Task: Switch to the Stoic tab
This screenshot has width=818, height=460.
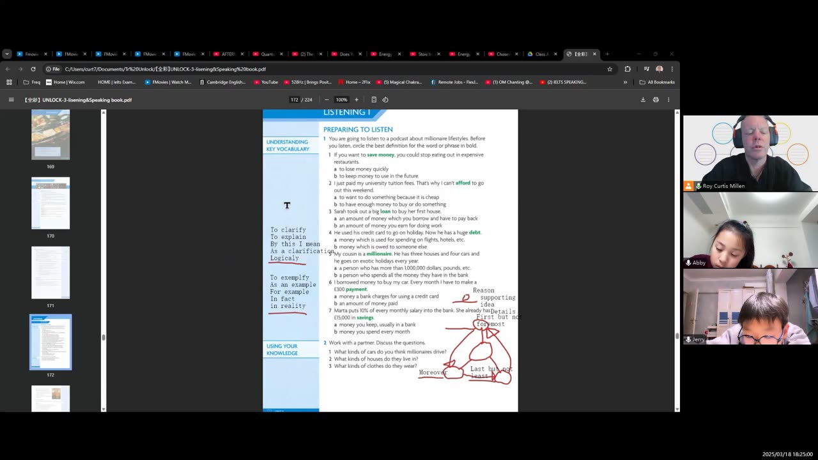Action: (425, 54)
